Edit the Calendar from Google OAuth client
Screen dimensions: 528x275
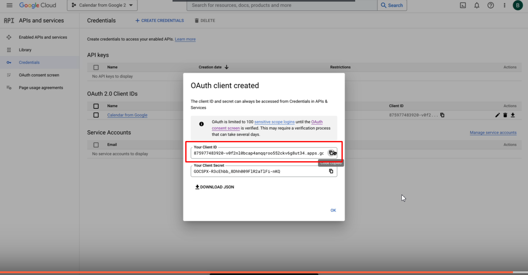tap(497, 115)
